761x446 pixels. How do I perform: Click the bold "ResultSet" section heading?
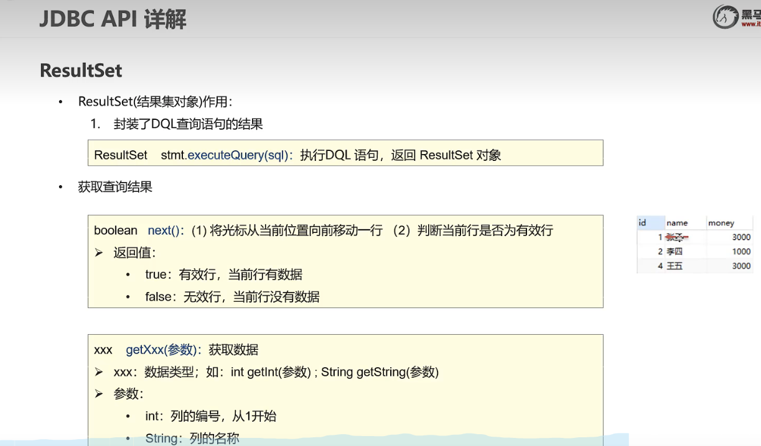81,71
